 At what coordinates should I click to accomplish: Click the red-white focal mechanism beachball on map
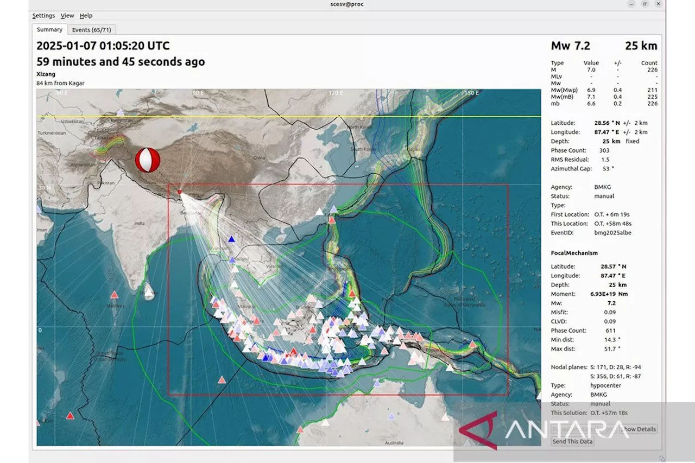click(x=148, y=160)
